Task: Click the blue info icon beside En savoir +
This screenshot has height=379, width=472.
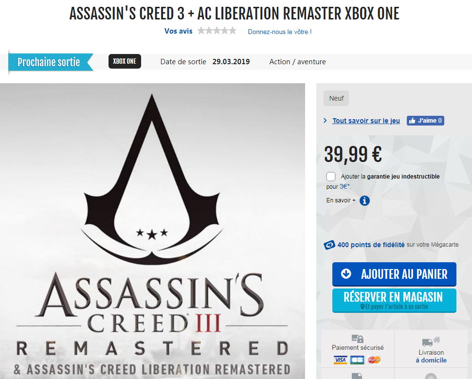Action: tap(364, 200)
